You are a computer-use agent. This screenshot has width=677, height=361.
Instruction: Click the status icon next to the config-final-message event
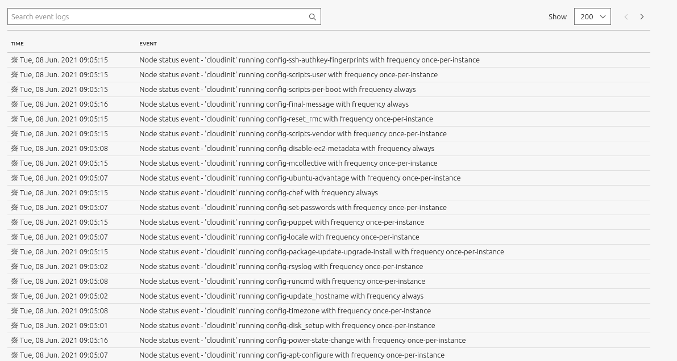pos(15,104)
